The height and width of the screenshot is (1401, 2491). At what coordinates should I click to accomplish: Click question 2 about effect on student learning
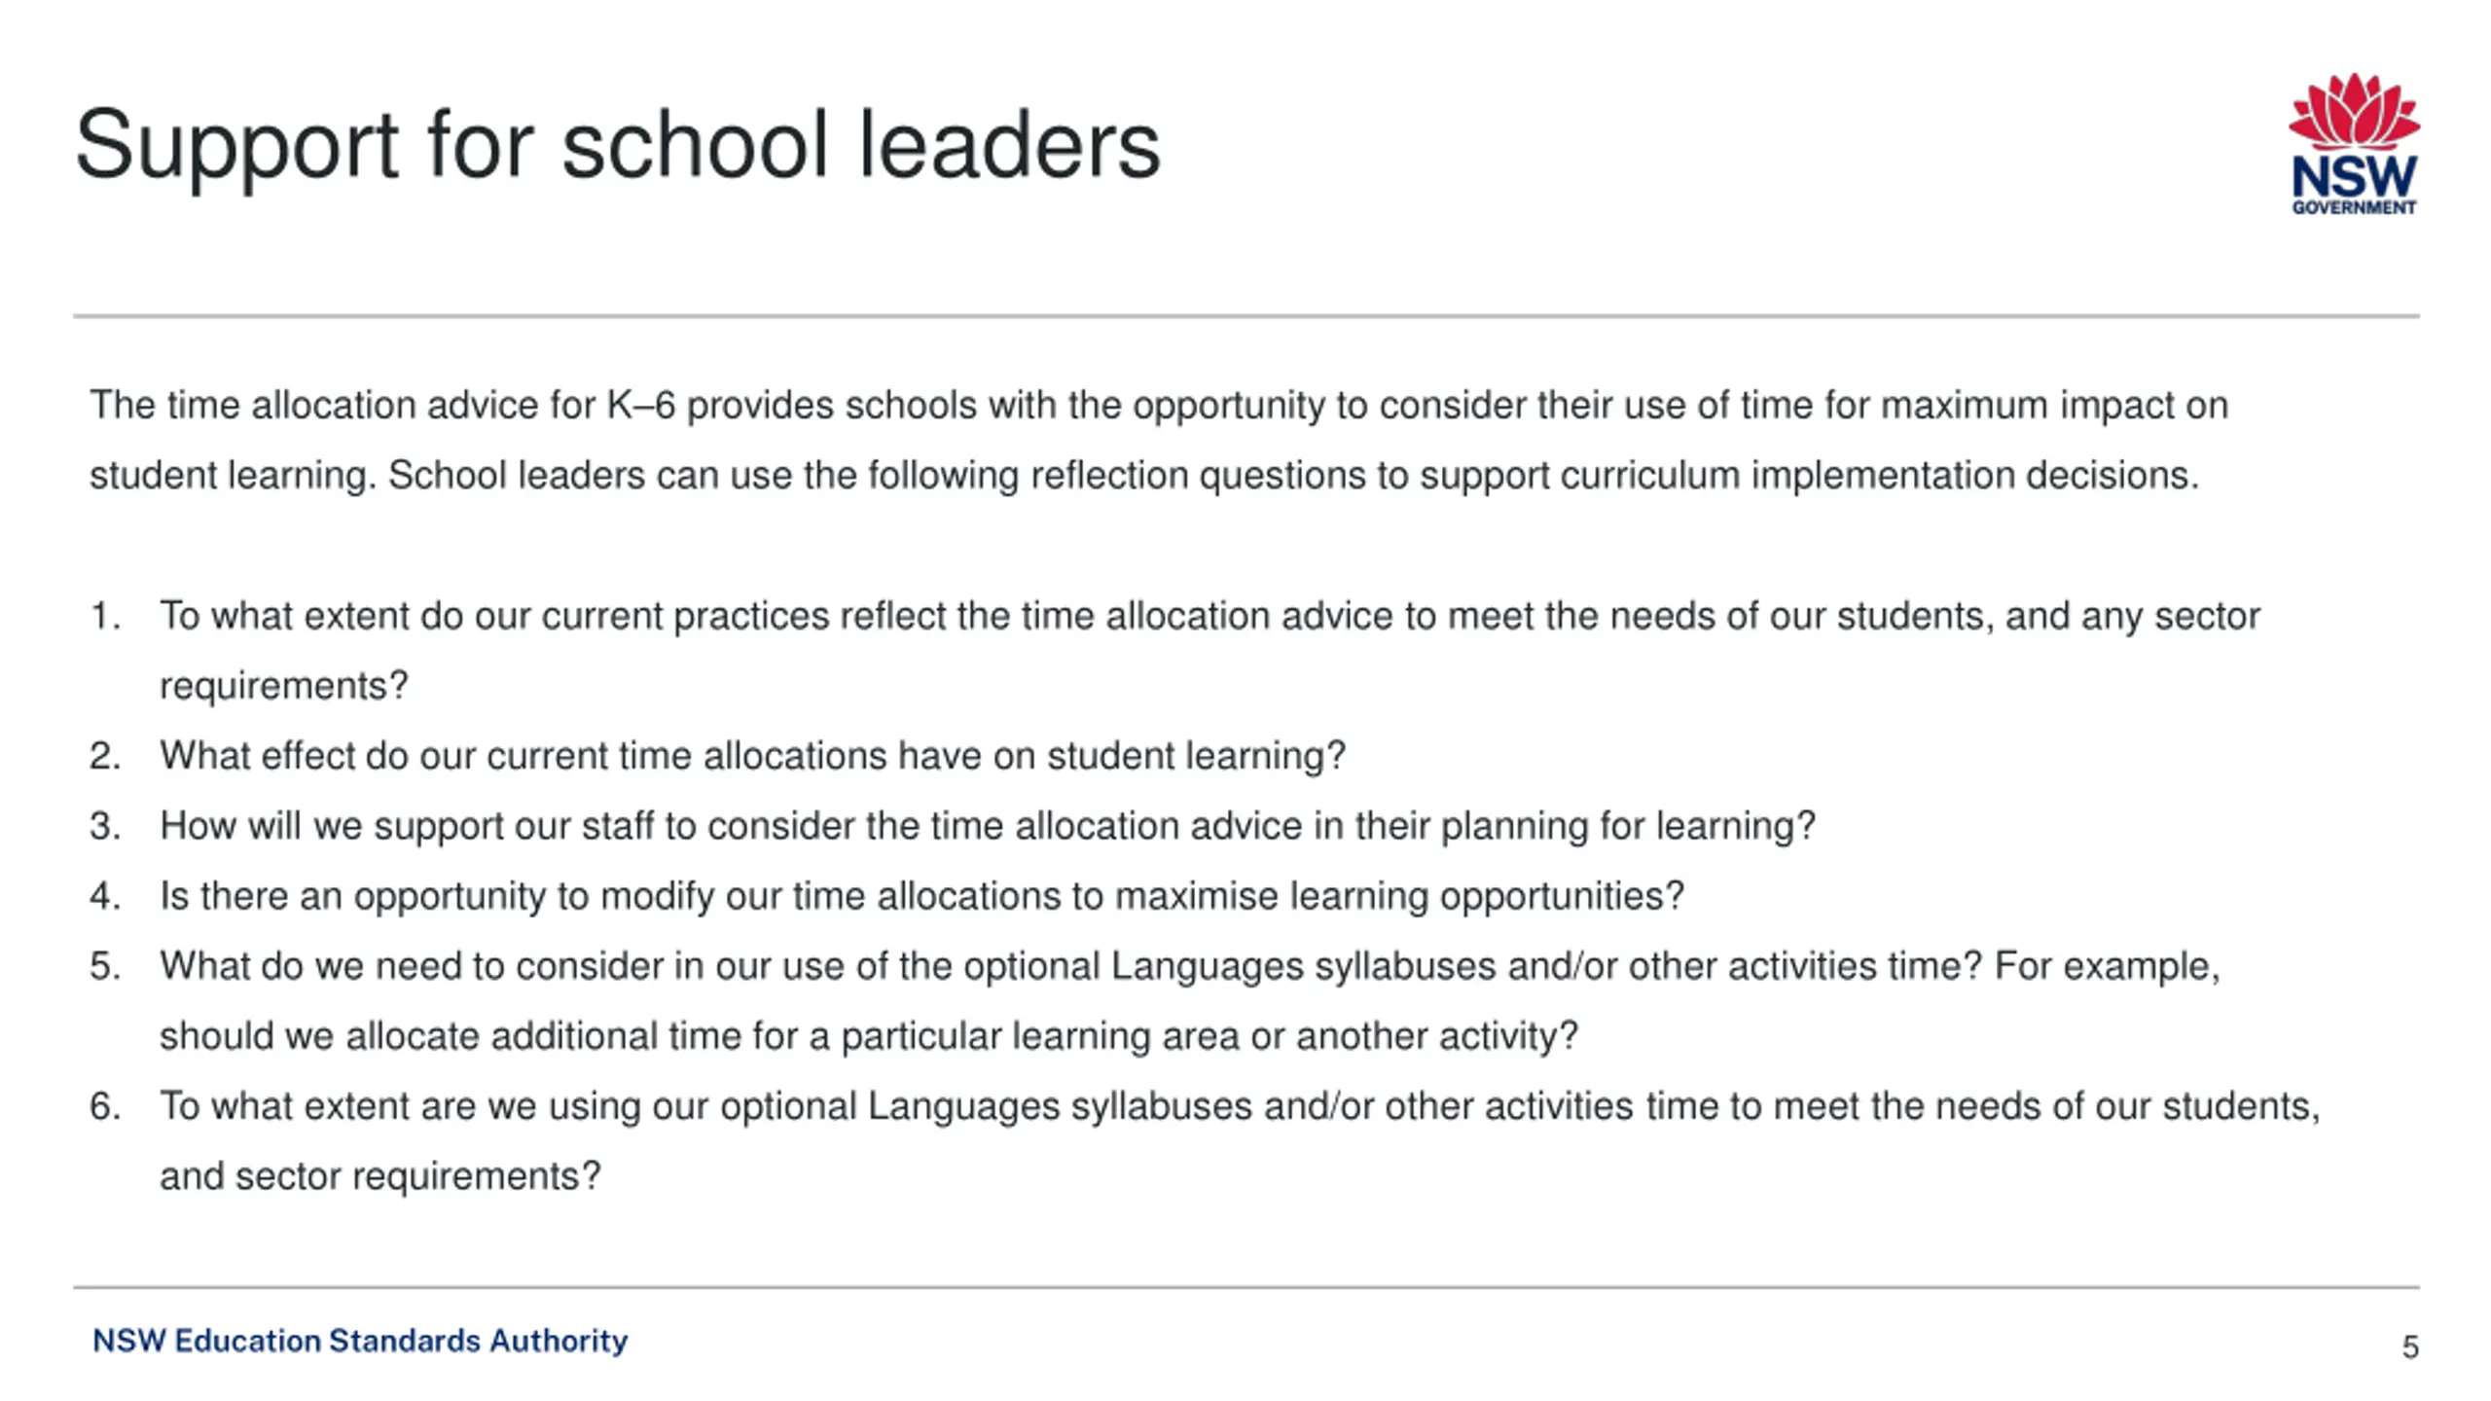point(752,756)
